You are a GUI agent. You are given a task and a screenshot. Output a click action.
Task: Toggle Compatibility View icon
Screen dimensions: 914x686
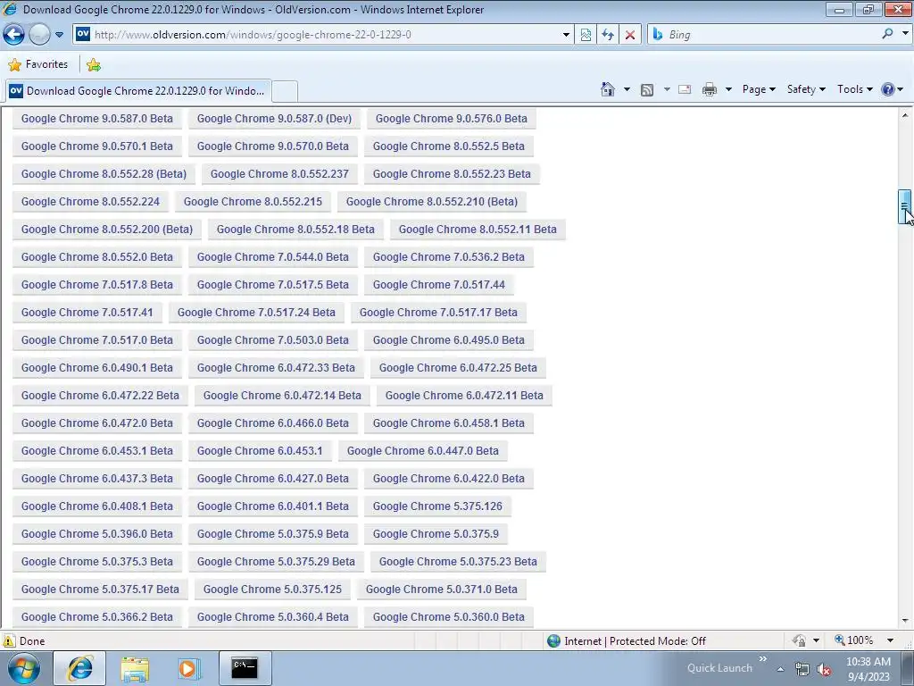(586, 35)
